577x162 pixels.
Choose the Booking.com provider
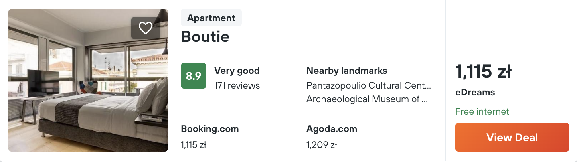click(x=210, y=129)
